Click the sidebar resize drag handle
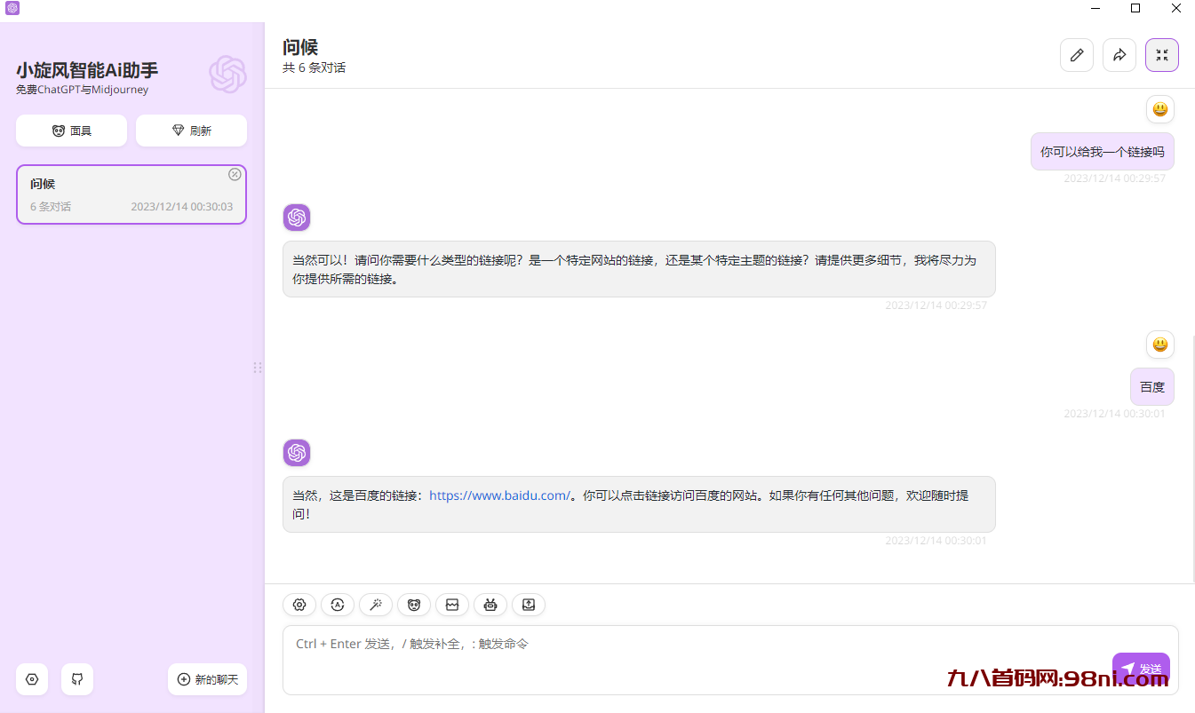 point(258,368)
